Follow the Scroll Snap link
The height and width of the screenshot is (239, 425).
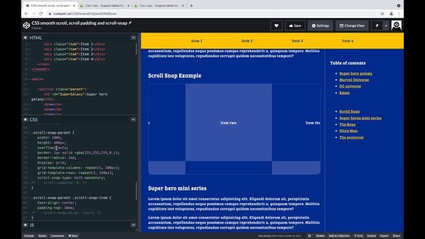pyautogui.click(x=349, y=112)
